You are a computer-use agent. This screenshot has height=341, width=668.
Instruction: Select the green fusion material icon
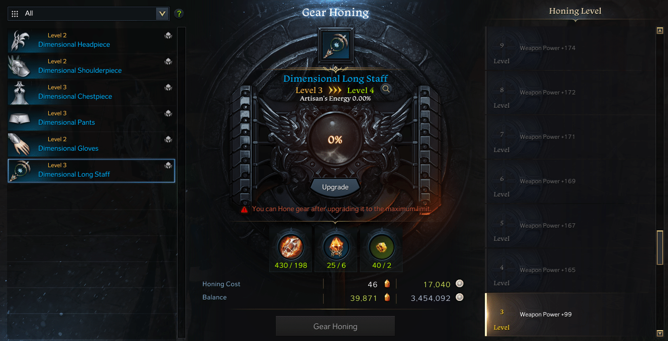click(x=381, y=246)
